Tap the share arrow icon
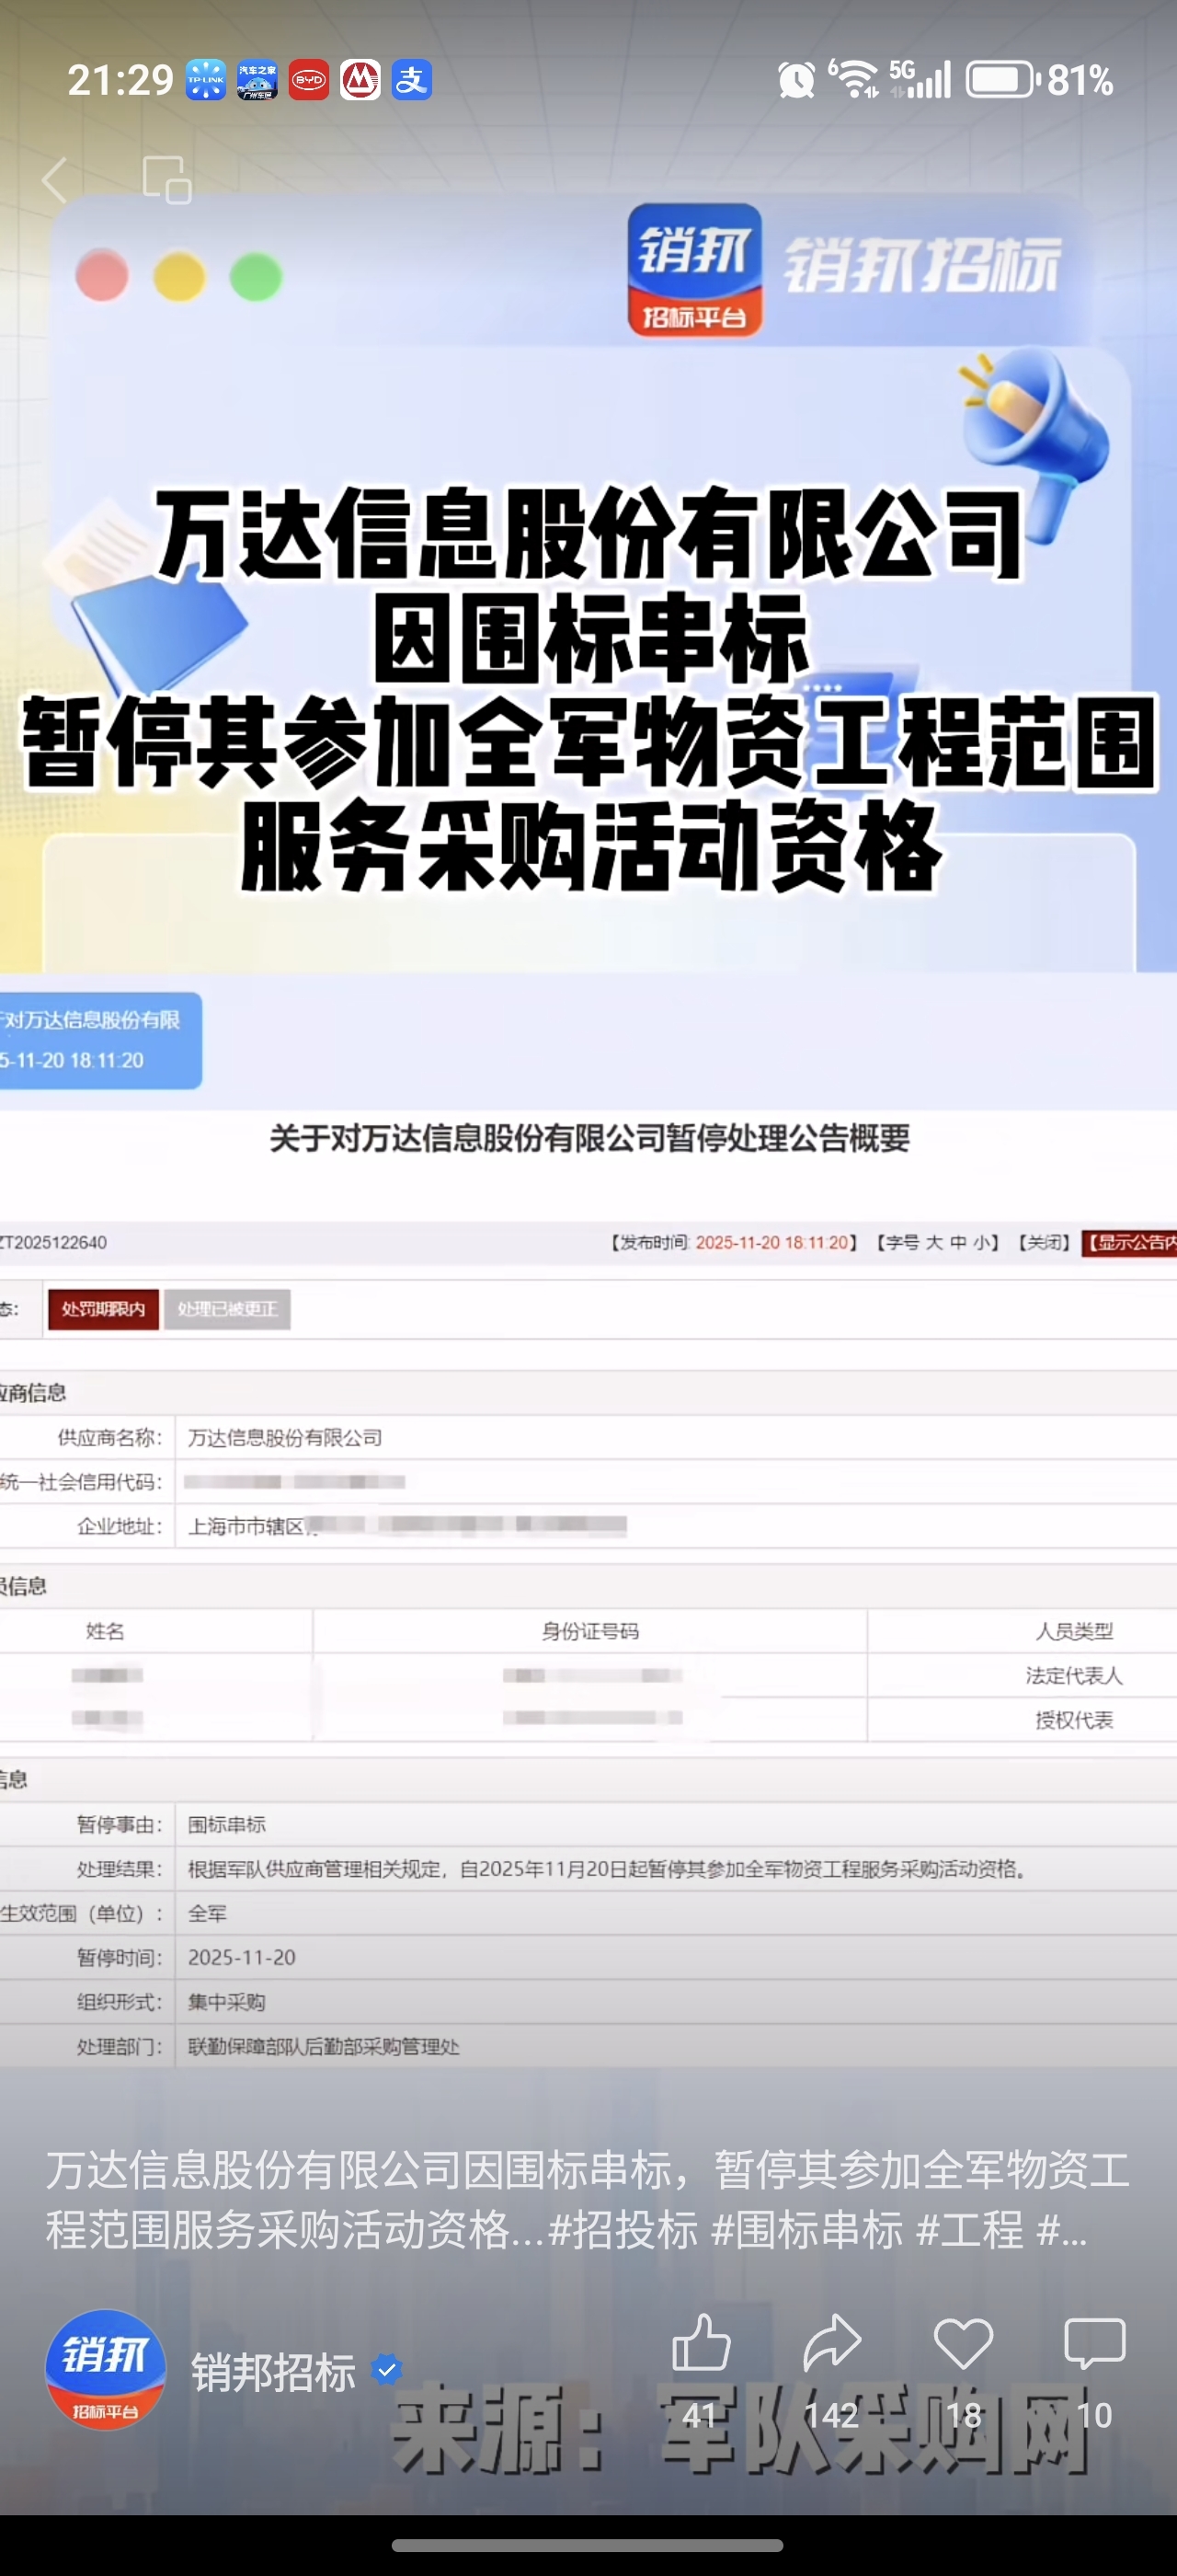Screen dimensions: 1177x2576 pos(831,2342)
